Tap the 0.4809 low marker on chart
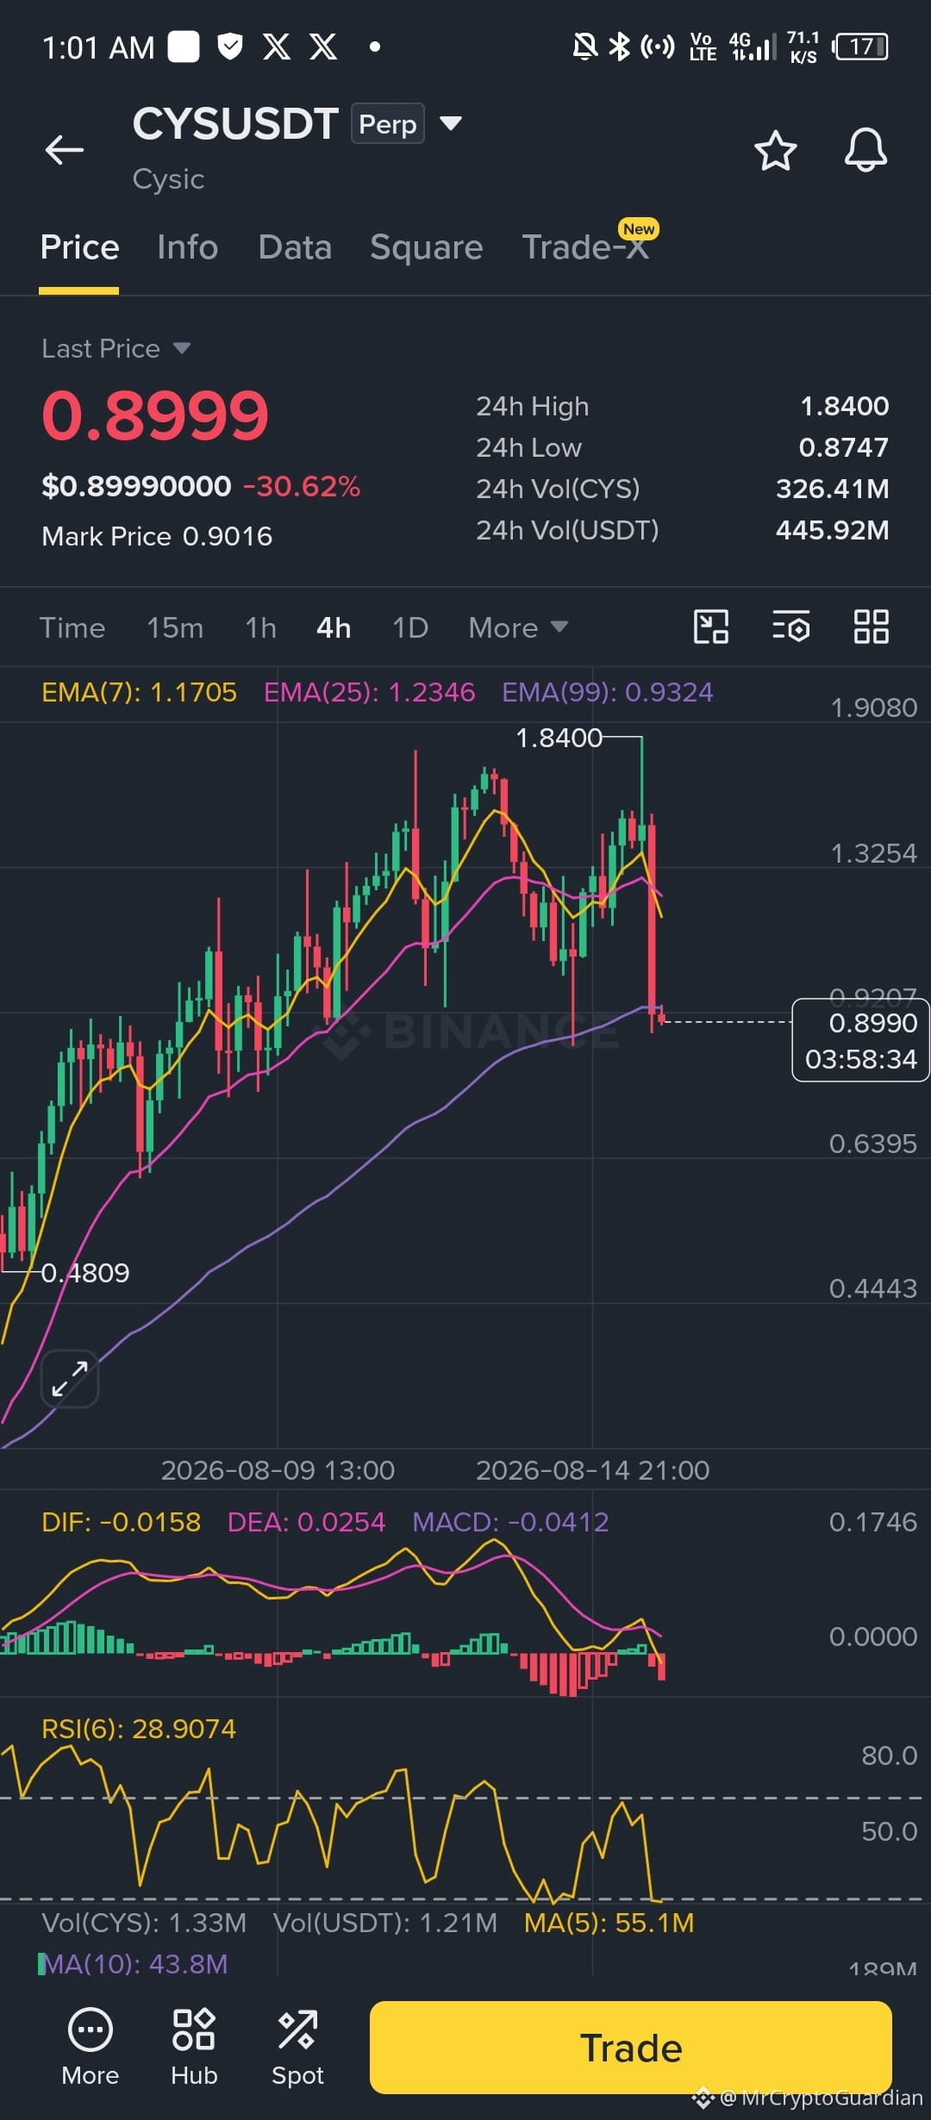This screenshot has width=931, height=2120. click(85, 1273)
